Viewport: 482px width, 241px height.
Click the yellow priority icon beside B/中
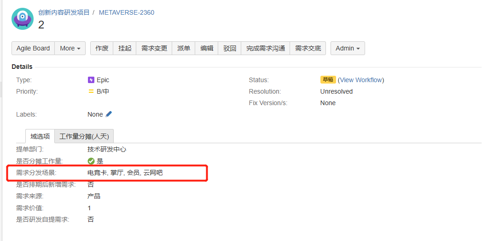(91, 91)
